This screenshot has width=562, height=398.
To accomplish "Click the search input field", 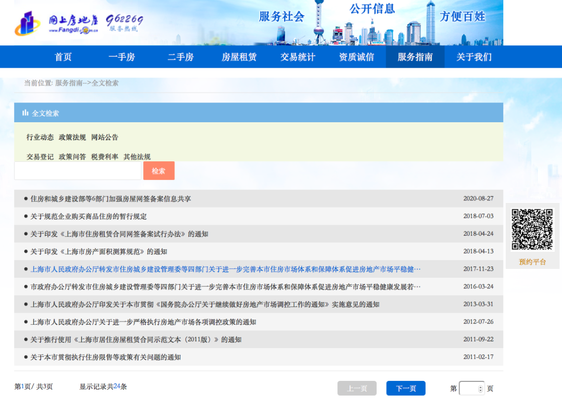I will [x=77, y=170].
